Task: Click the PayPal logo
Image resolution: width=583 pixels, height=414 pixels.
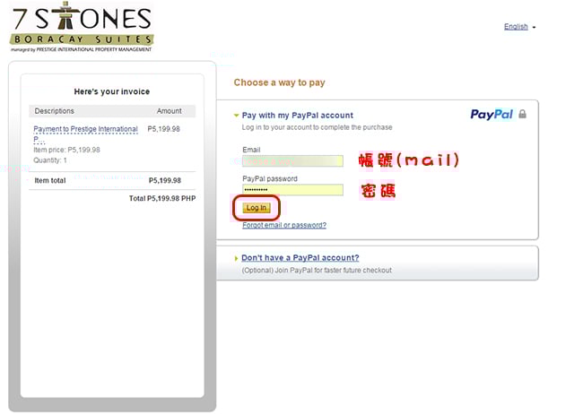Action: pos(492,114)
